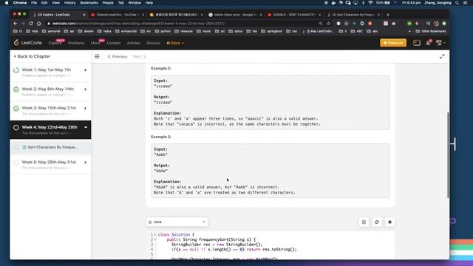Go Back to Chapter
The height and width of the screenshot is (266, 473).
point(32,56)
